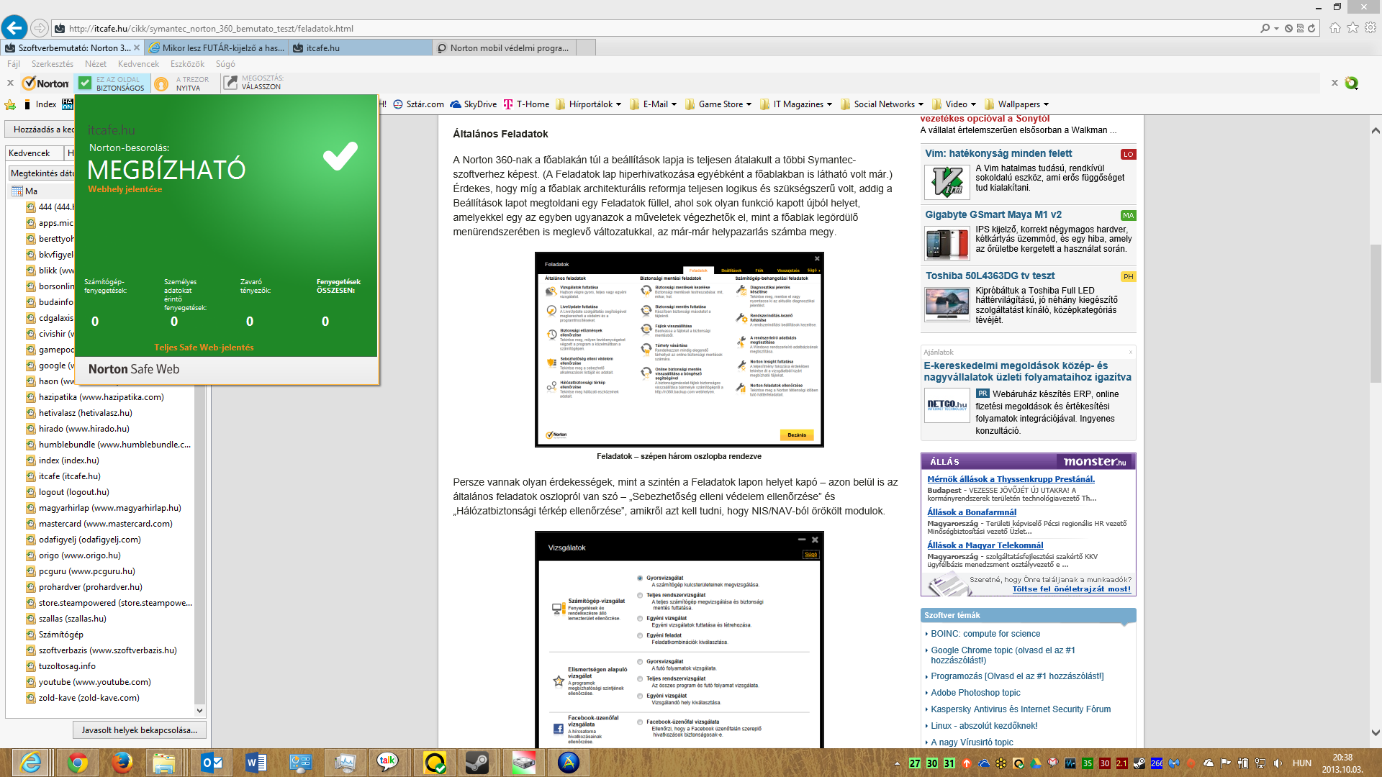Image resolution: width=1382 pixels, height=777 pixels.
Task: Open the Sztár.com favorites link
Action: [419, 104]
